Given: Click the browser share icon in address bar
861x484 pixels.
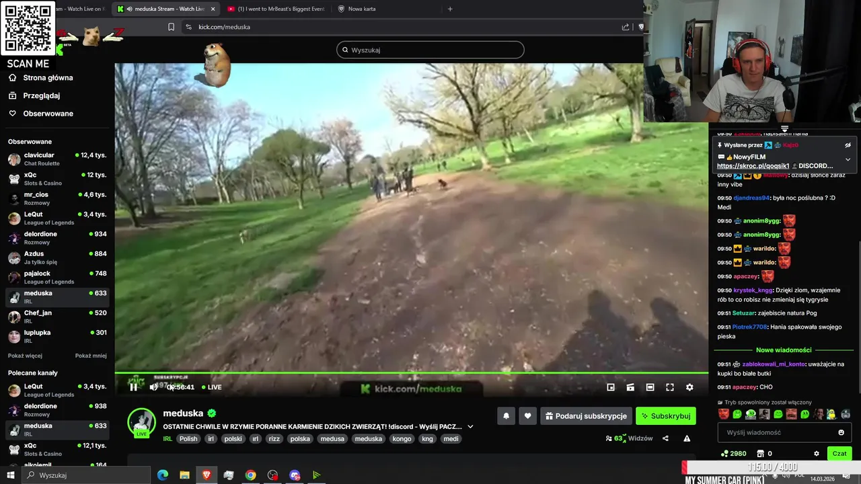Looking at the screenshot, I should pos(626,27).
